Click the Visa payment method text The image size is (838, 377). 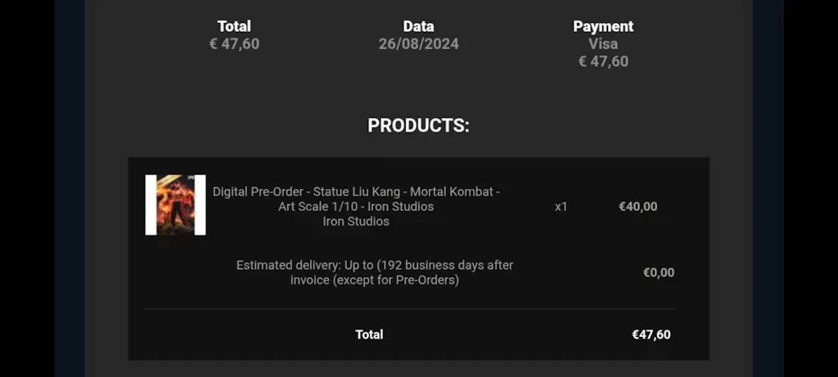tap(603, 43)
